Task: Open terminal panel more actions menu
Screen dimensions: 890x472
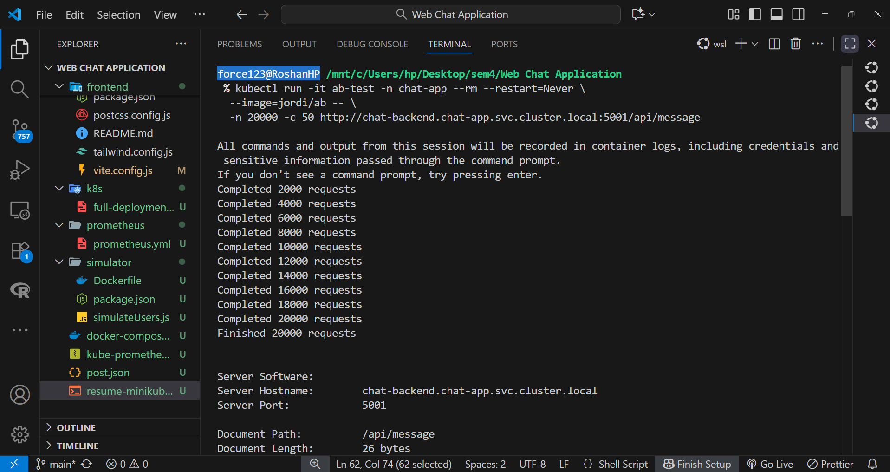Action: click(x=818, y=44)
